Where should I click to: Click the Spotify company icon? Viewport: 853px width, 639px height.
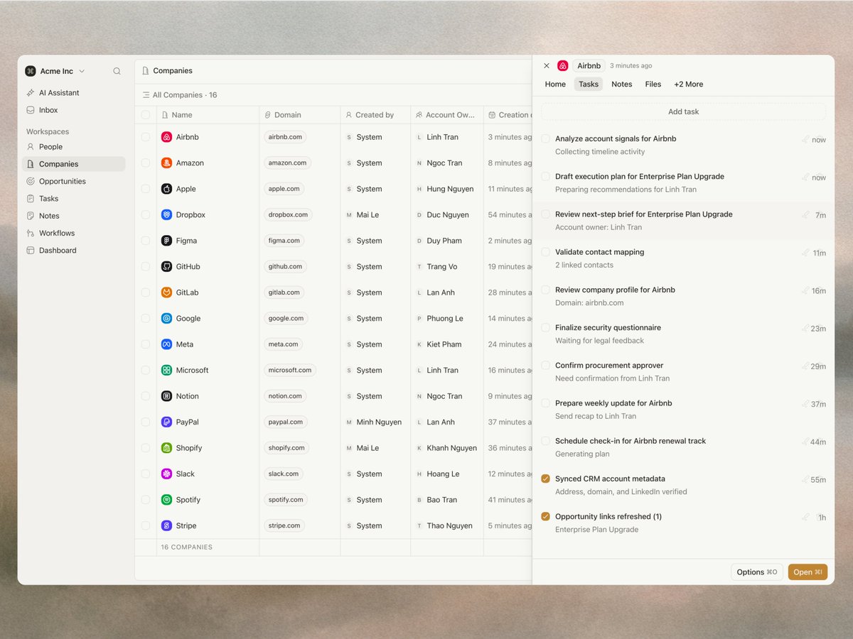point(166,500)
